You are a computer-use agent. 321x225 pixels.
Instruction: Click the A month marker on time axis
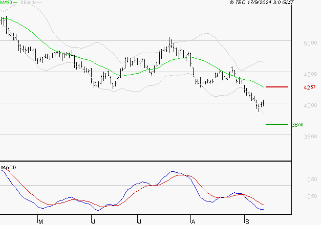[193, 222]
